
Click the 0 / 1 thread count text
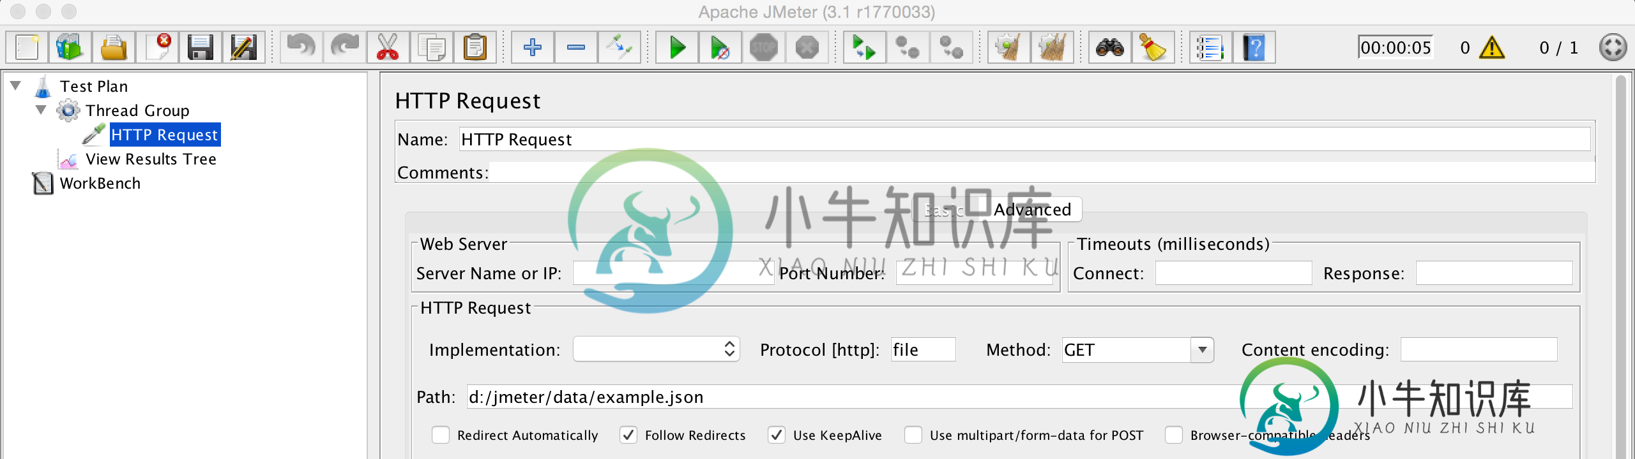tap(1558, 48)
